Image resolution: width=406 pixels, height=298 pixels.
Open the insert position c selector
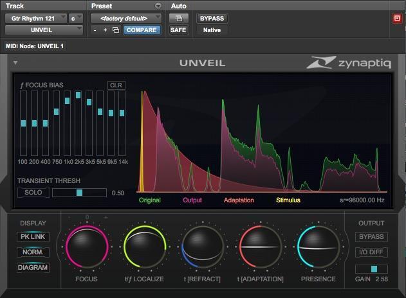click(76, 19)
